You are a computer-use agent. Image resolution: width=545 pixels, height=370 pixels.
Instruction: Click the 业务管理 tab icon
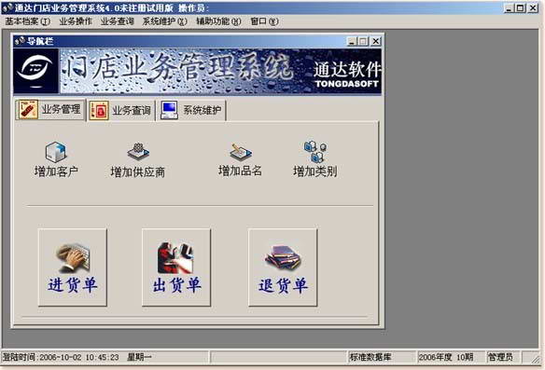pos(28,110)
